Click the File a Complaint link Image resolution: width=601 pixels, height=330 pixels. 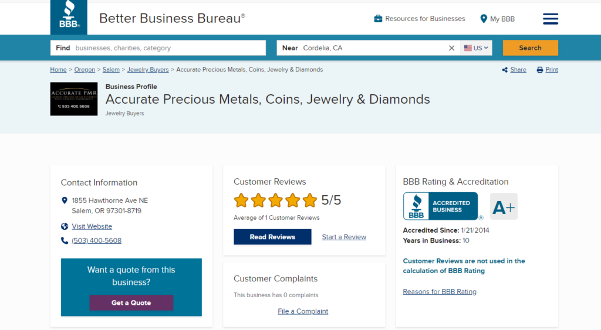303,311
